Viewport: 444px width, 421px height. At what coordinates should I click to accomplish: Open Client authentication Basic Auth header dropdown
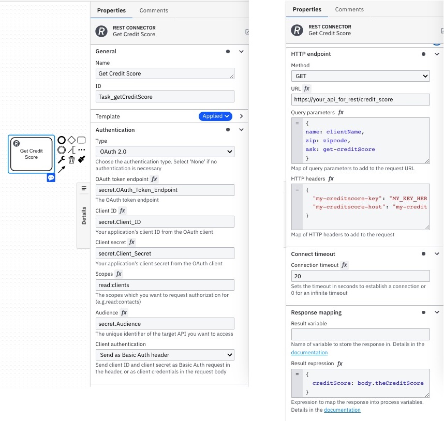point(165,355)
